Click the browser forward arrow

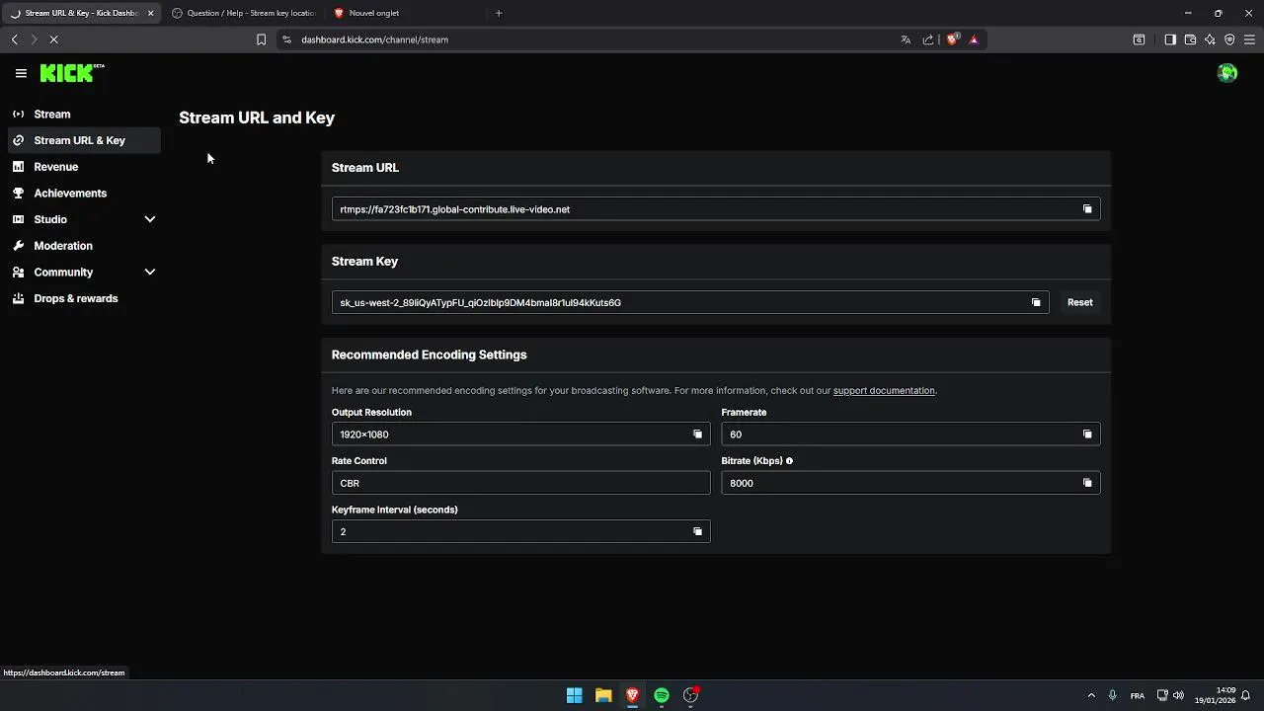tap(34, 39)
